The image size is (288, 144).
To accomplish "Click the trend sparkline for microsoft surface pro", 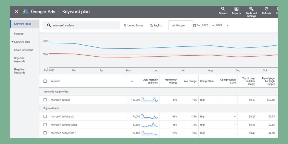I will [150, 116].
